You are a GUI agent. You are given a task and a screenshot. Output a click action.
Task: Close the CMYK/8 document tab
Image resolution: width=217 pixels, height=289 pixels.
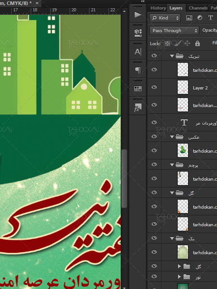click(x=37, y=3)
